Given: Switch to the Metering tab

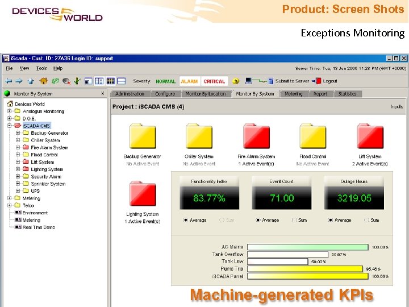Looking at the screenshot, I should [x=294, y=94].
